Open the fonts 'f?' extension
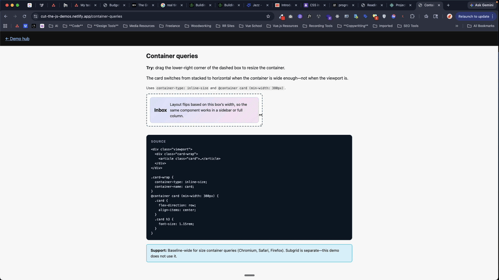 point(309,16)
